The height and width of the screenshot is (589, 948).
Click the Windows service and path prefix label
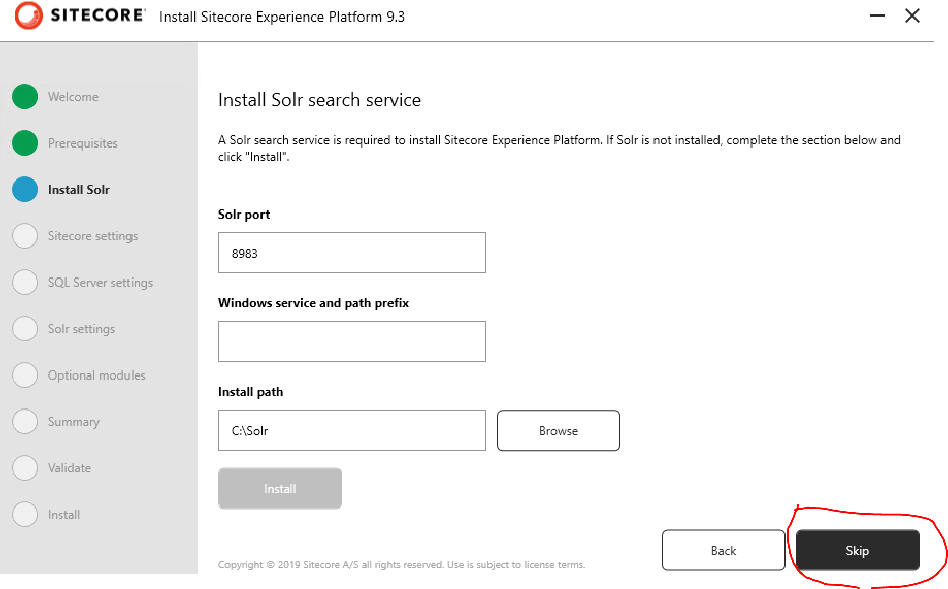coord(314,303)
